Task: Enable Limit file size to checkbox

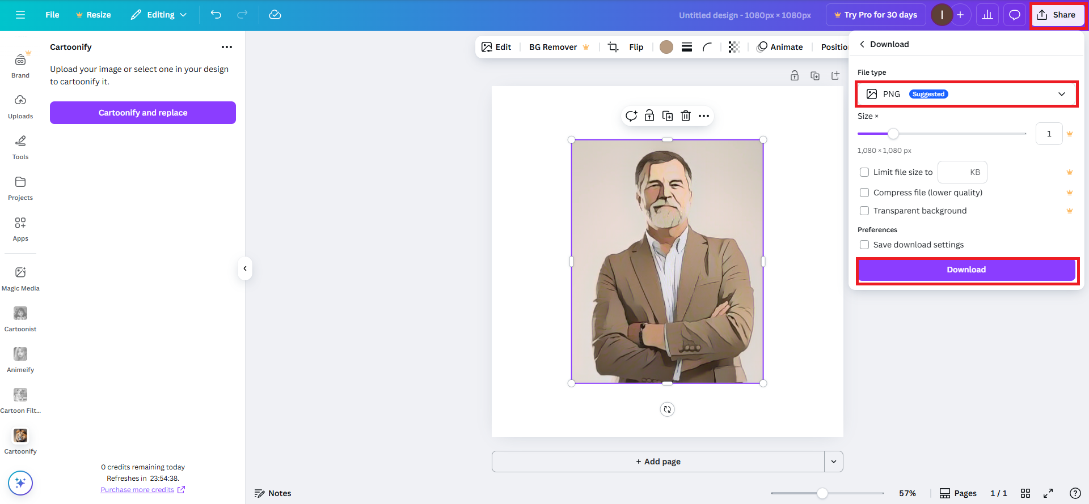Action: pyautogui.click(x=864, y=172)
